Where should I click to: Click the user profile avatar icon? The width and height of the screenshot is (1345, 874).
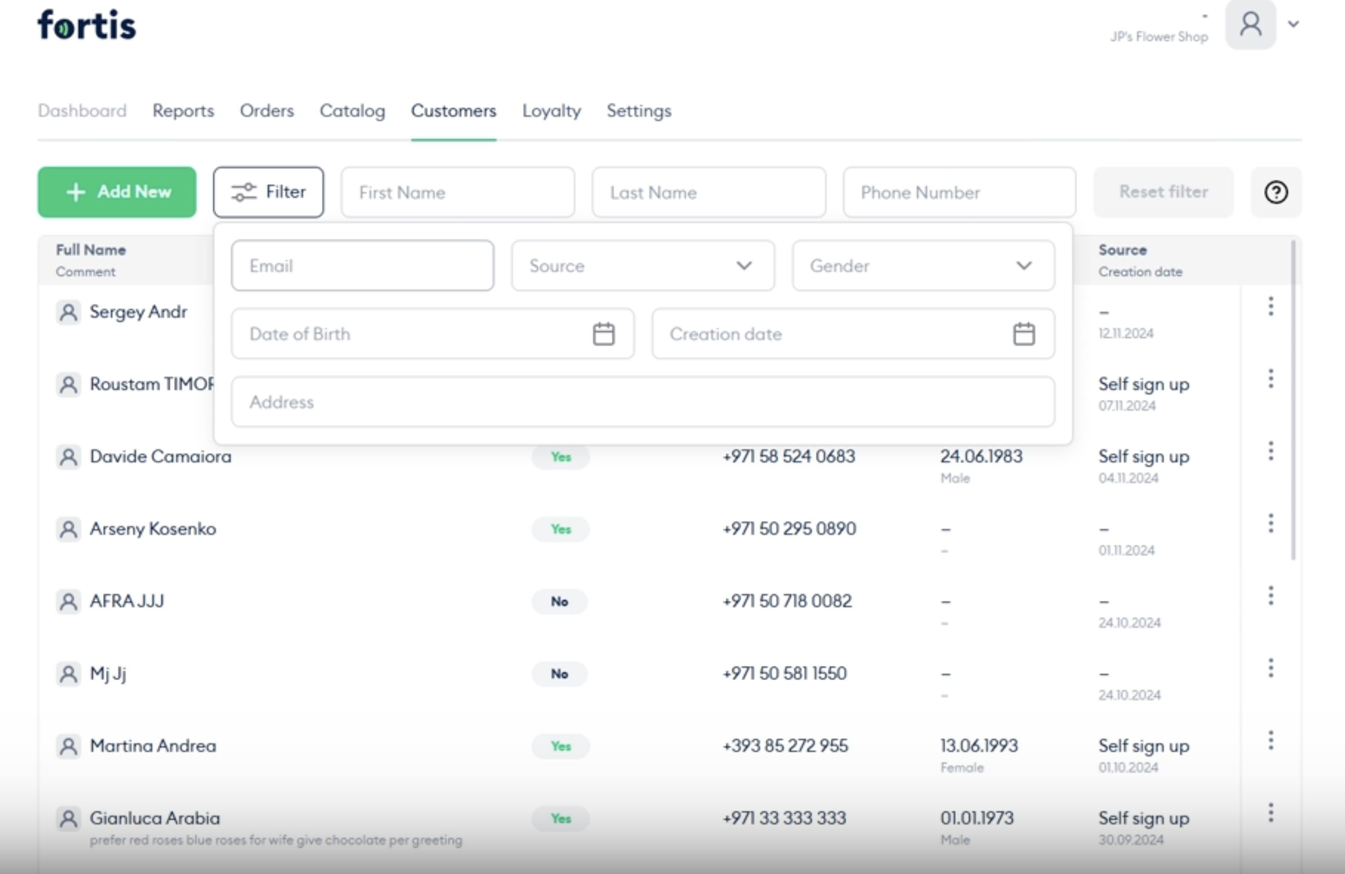pos(1250,25)
